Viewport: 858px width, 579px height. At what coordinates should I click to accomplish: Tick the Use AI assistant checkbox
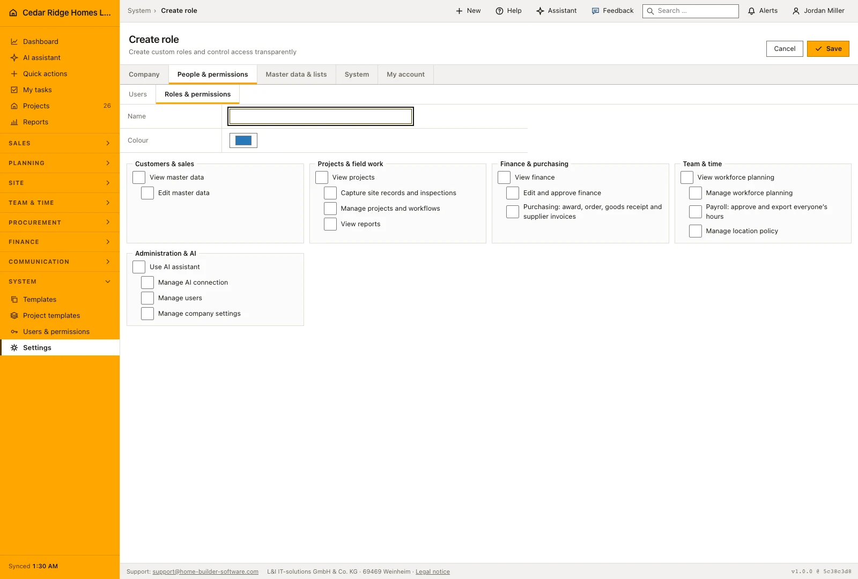pyautogui.click(x=139, y=267)
